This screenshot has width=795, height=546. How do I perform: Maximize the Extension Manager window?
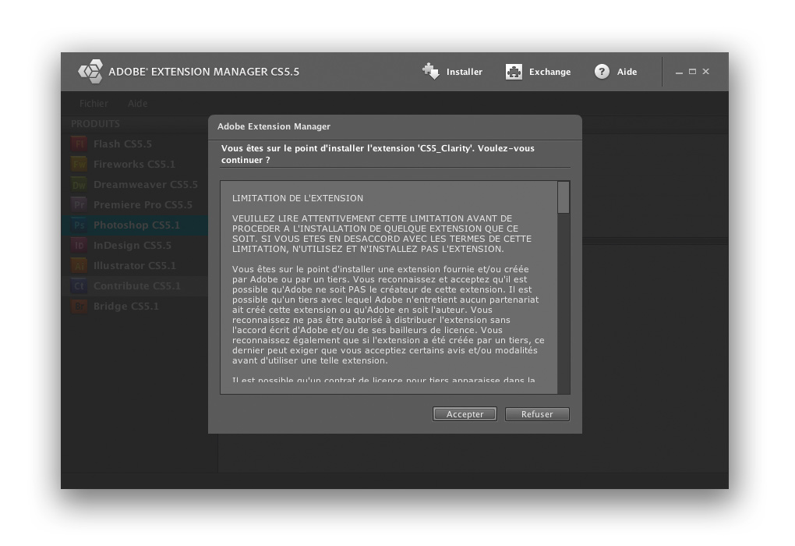tap(693, 72)
